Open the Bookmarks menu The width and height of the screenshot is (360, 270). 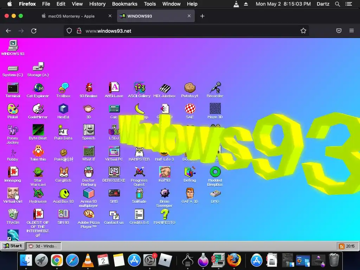(x=125, y=4)
